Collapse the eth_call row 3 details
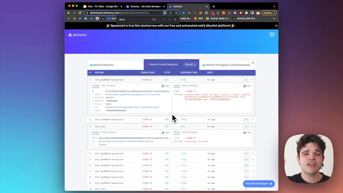Screen dimensions: 343x193 [x=253, y=127]
